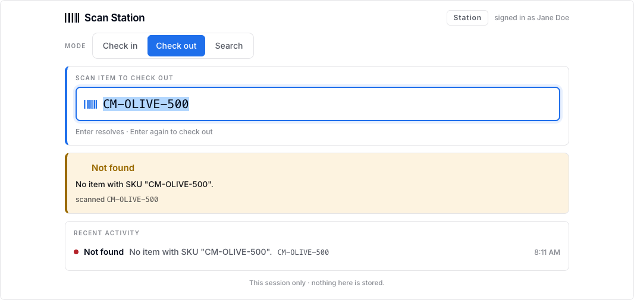Image resolution: width=634 pixels, height=300 pixels.
Task: Click the Scan Station title text
Action: pos(114,18)
